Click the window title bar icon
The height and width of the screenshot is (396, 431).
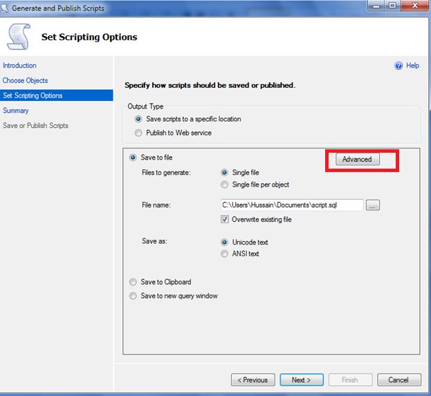coord(6,8)
